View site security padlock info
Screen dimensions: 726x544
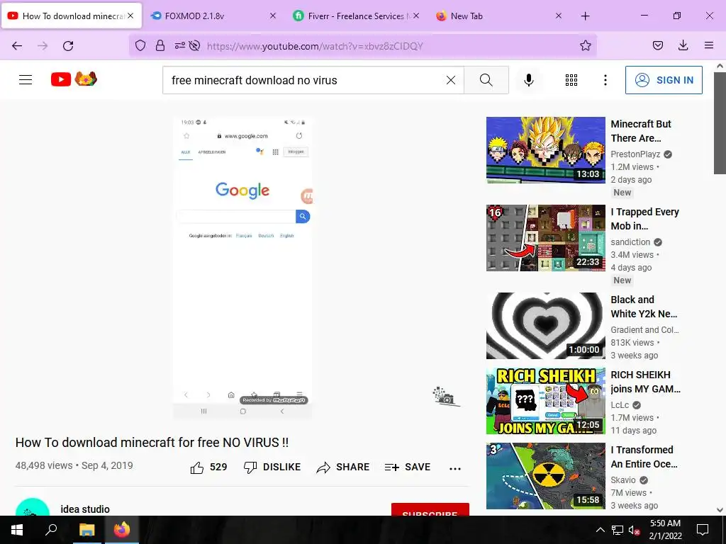tap(160, 45)
